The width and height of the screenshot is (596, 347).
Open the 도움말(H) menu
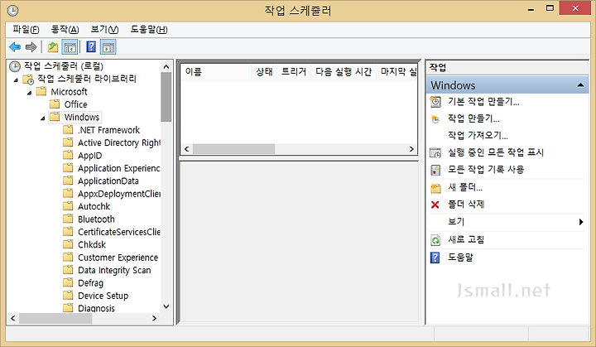click(149, 29)
